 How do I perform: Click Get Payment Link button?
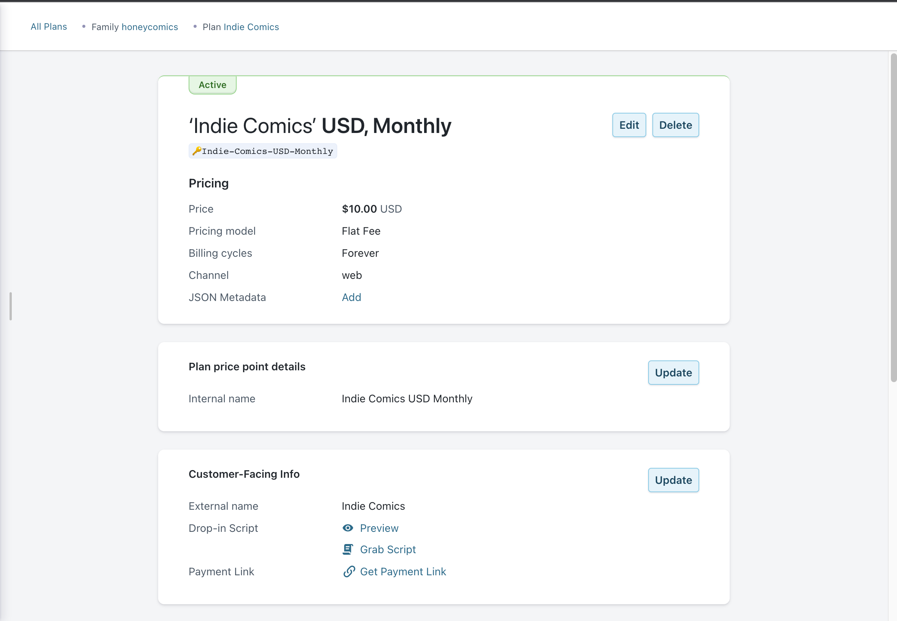404,572
